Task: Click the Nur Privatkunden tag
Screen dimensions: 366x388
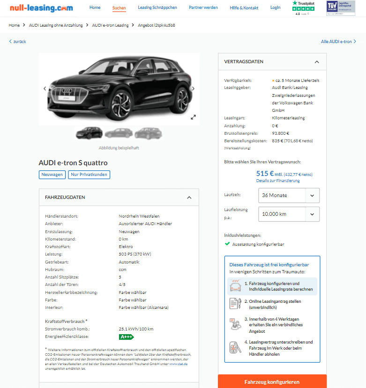Action: [x=89, y=175]
